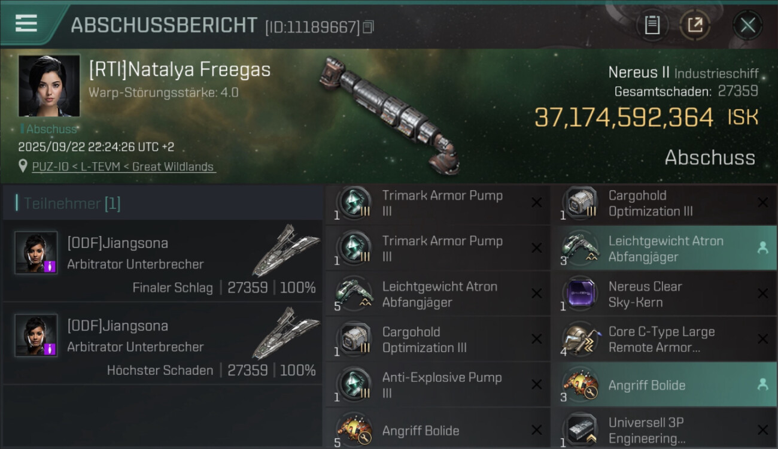Click the Nereus II ship image
Screen dimensions: 778x449
click(390, 114)
